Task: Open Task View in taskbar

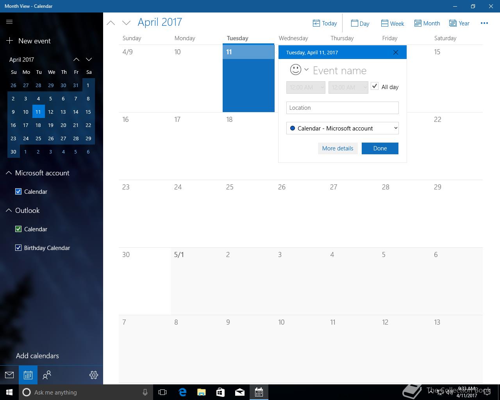Action: point(162,392)
